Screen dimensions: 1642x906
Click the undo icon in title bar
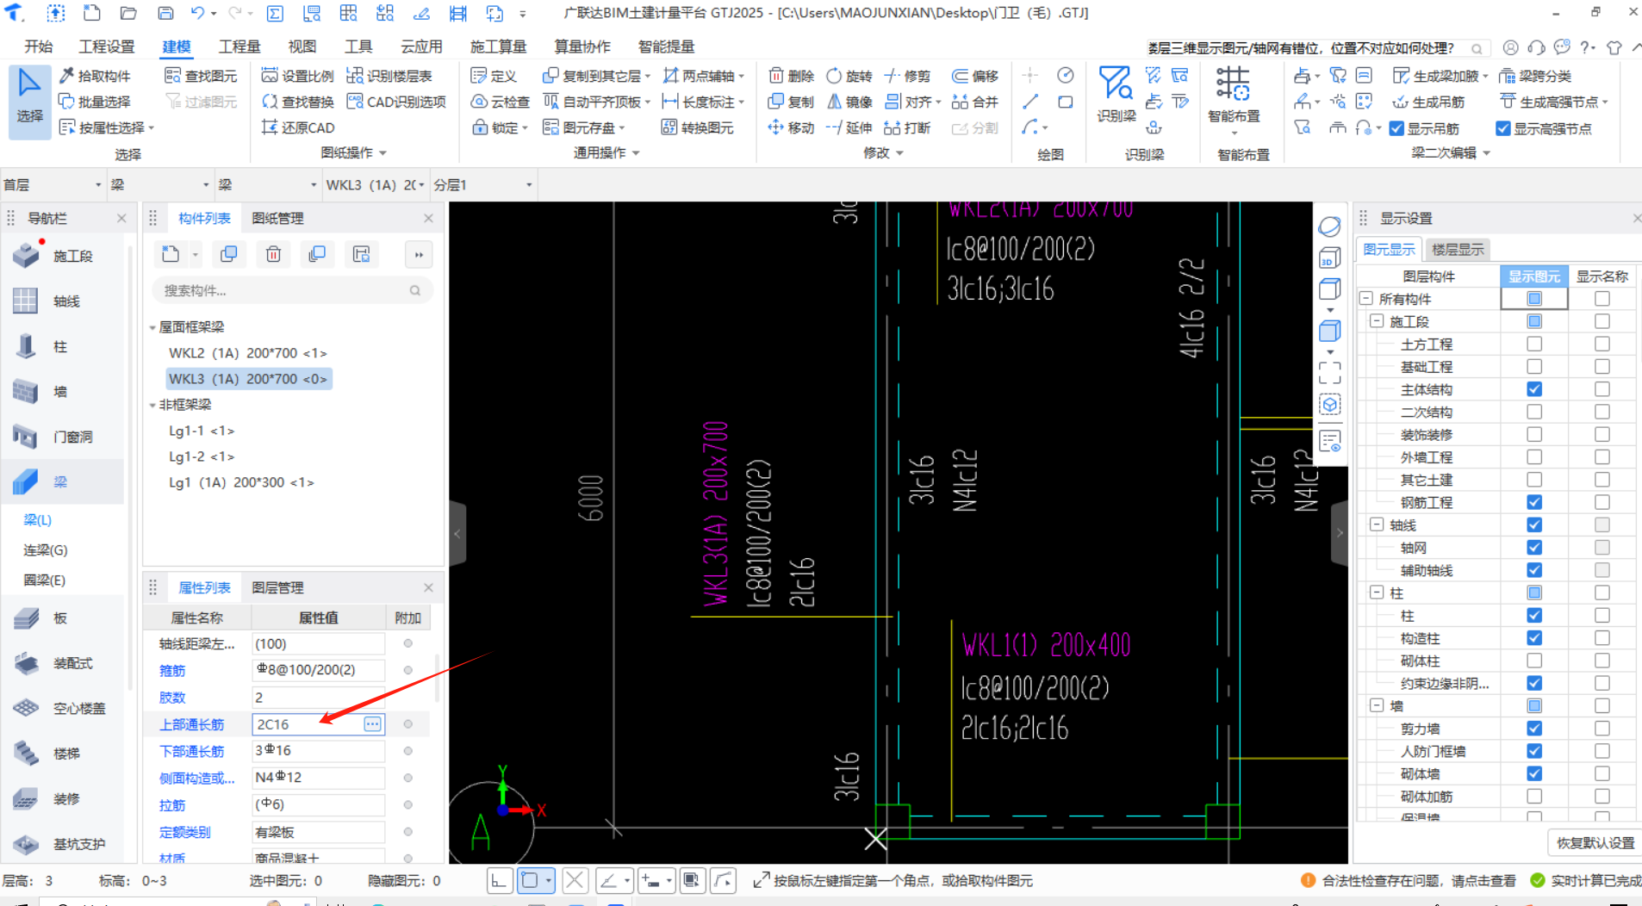(x=198, y=13)
